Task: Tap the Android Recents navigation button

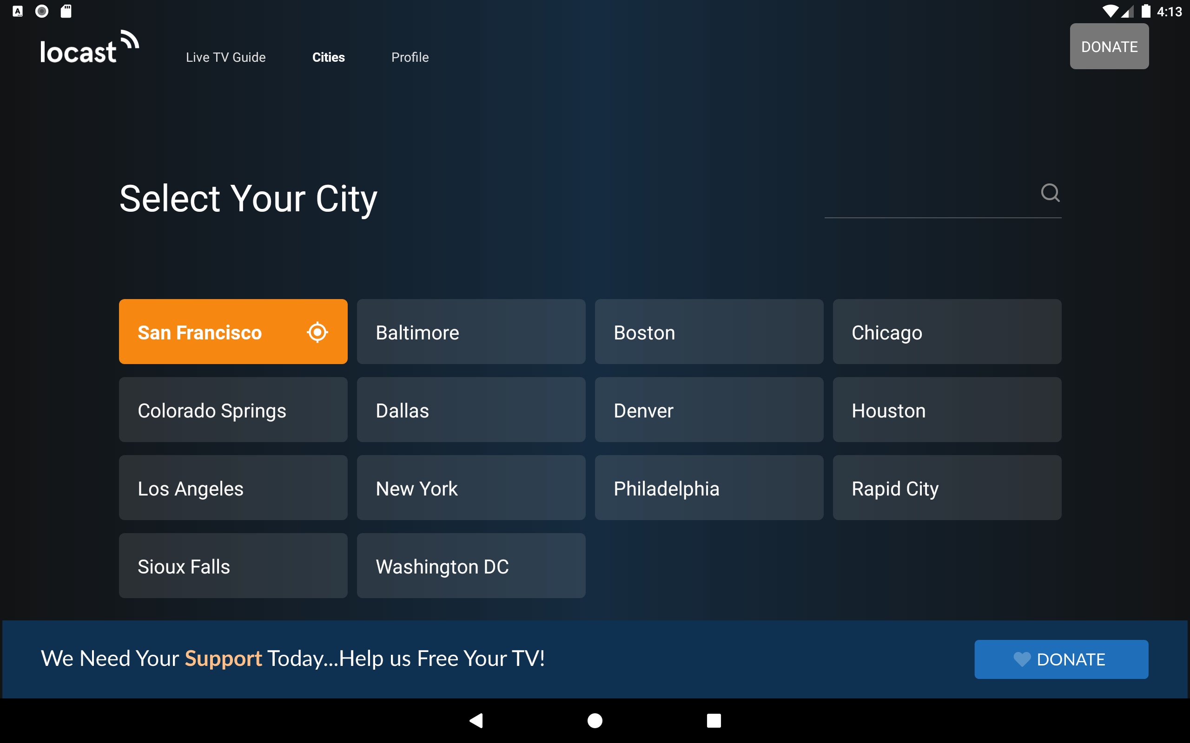Action: [714, 720]
